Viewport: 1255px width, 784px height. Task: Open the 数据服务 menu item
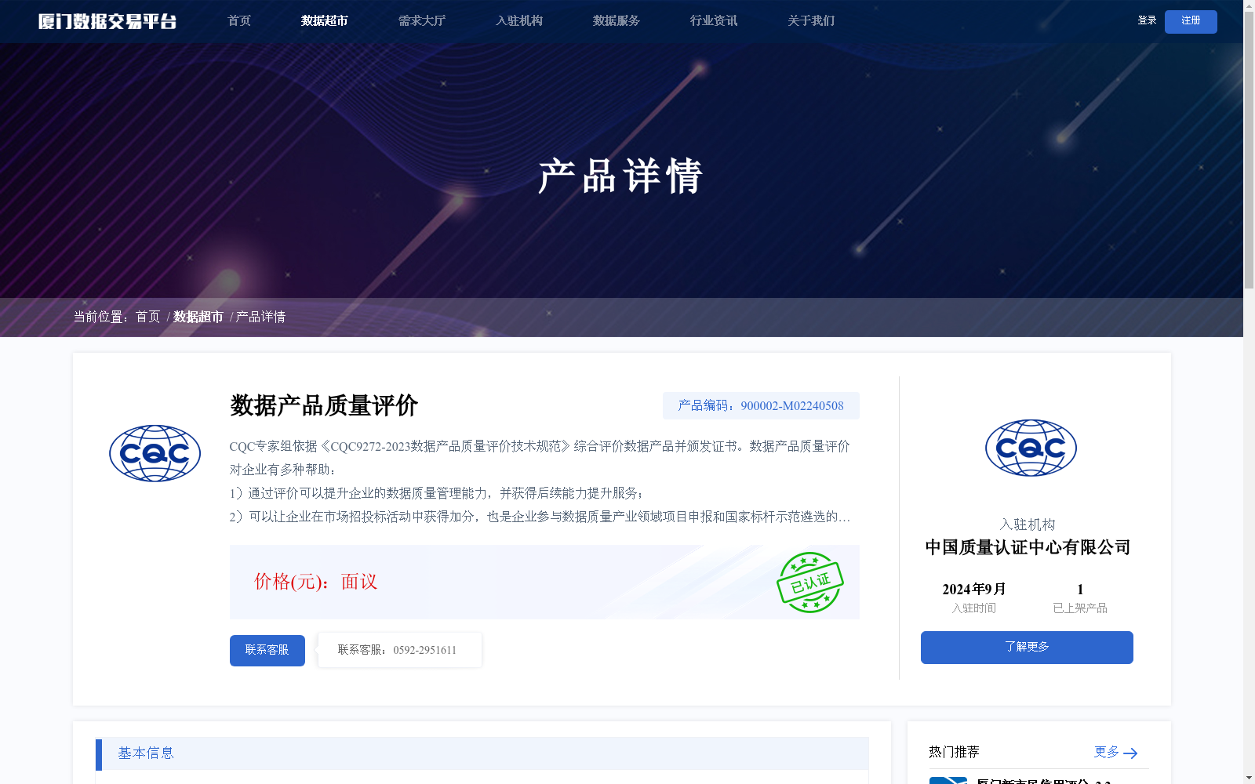[x=617, y=20]
